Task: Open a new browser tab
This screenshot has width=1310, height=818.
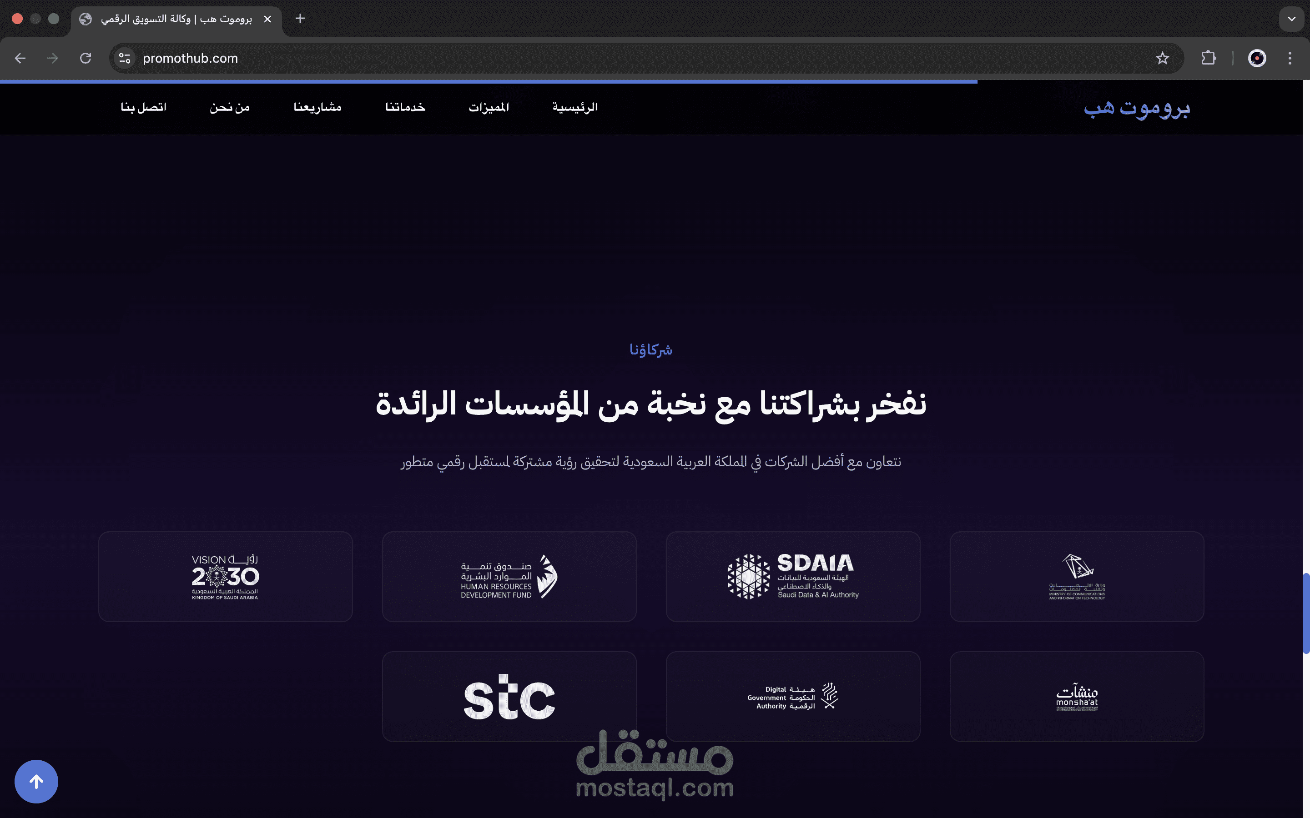Action: click(x=300, y=18)
